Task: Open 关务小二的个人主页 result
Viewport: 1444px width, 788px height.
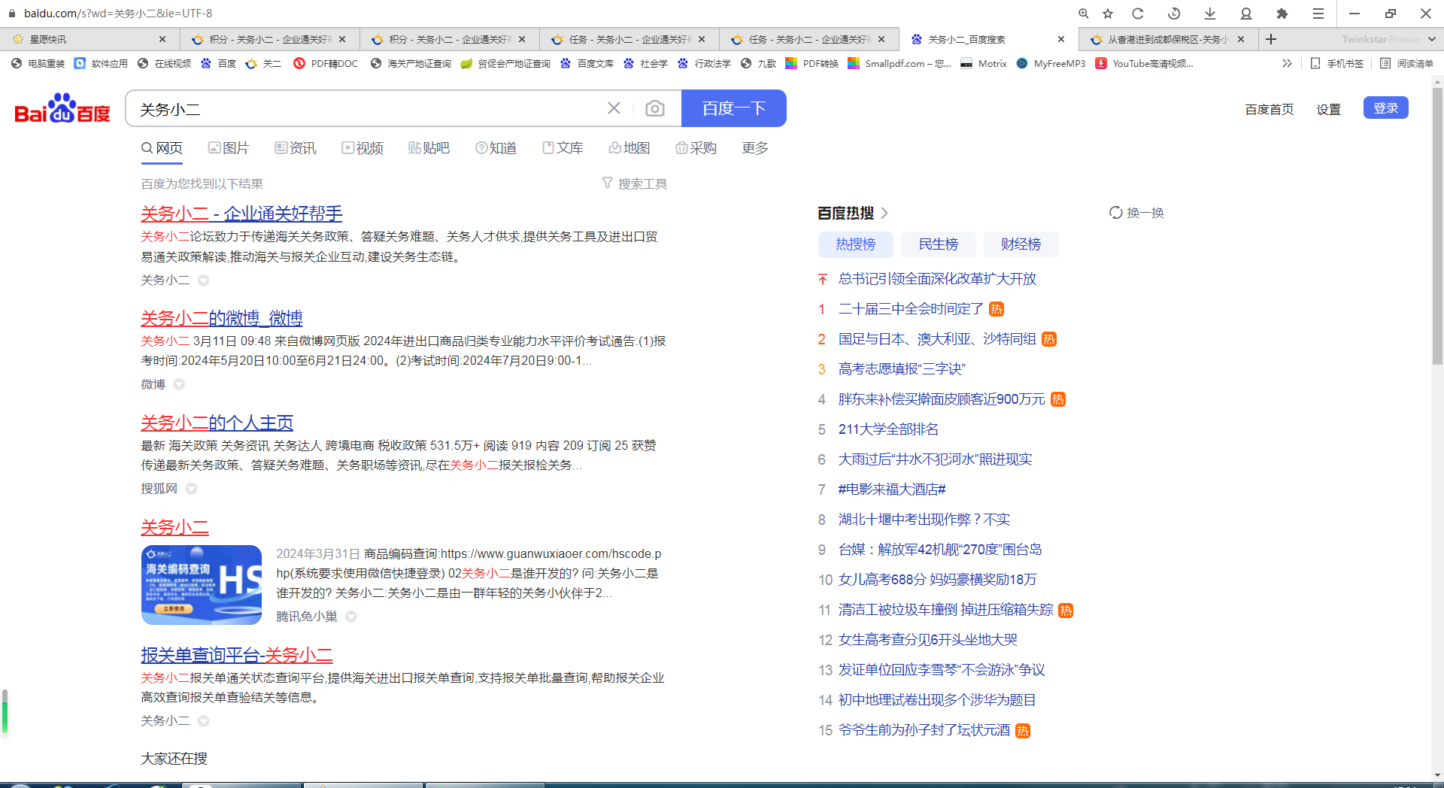Action: click(x=217, y=423)
